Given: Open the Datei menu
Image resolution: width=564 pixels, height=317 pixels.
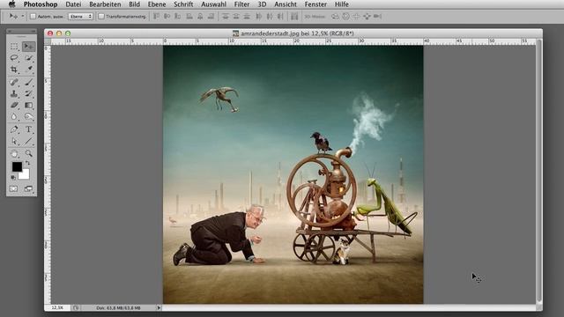Looking at the screenshot, I should 73,4.
